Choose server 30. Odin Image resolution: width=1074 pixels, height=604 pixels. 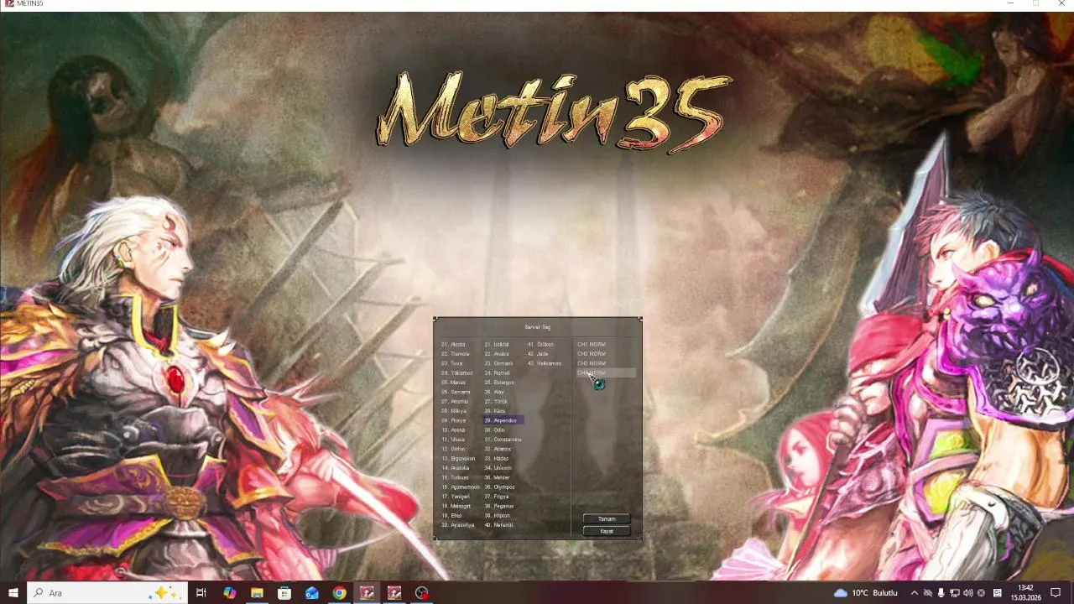(x=494, y=430)
